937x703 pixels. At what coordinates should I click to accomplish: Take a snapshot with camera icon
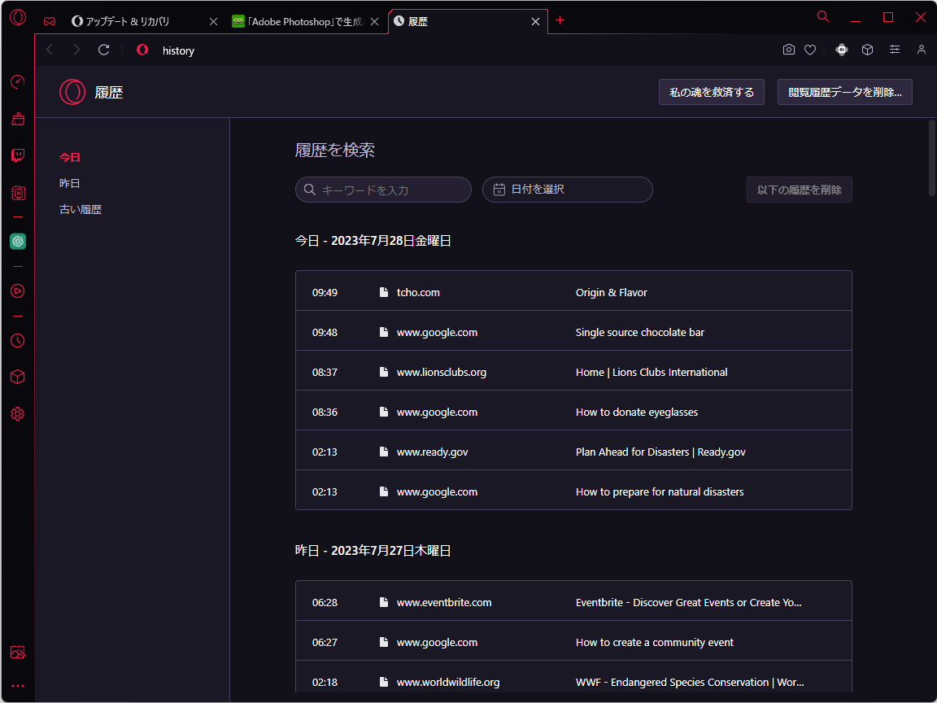tap(789, 50)
